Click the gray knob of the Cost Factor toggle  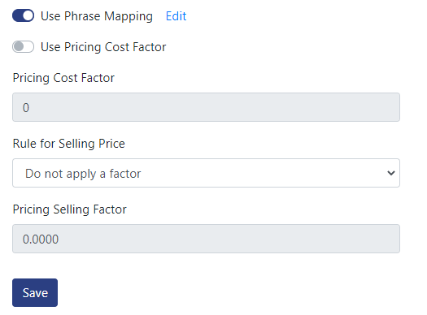(19, 46)
